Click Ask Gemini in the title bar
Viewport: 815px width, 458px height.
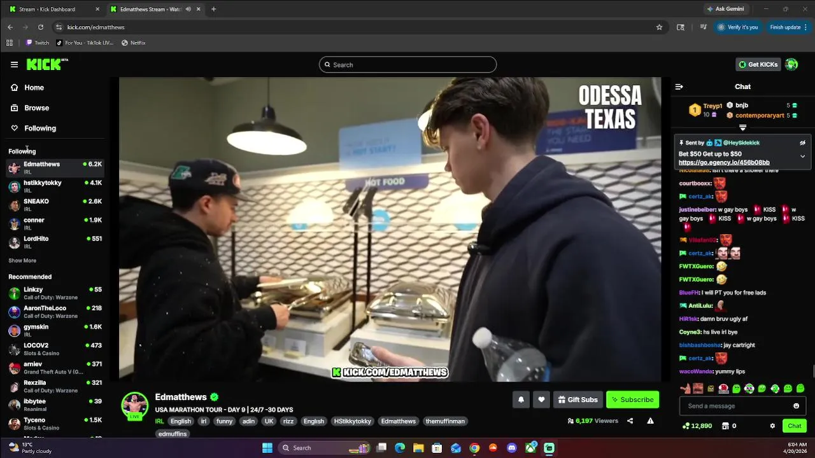pyautogui.click(x=725, y=9)
